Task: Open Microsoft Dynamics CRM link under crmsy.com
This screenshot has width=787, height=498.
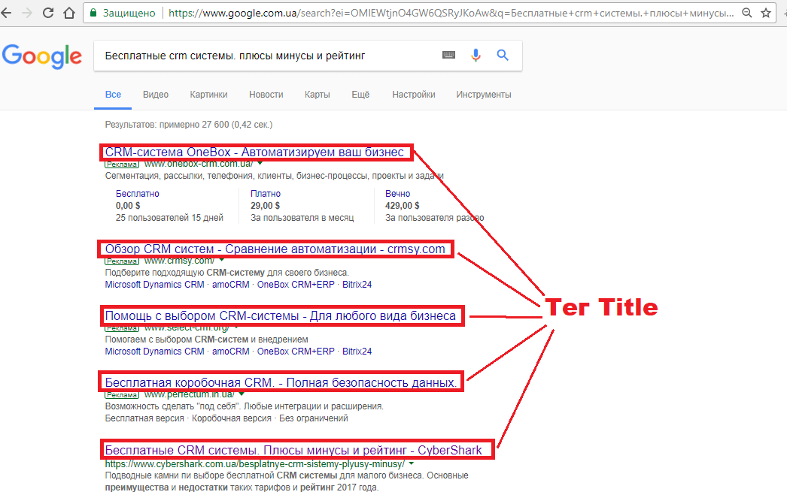Action: tap(154, 285)
